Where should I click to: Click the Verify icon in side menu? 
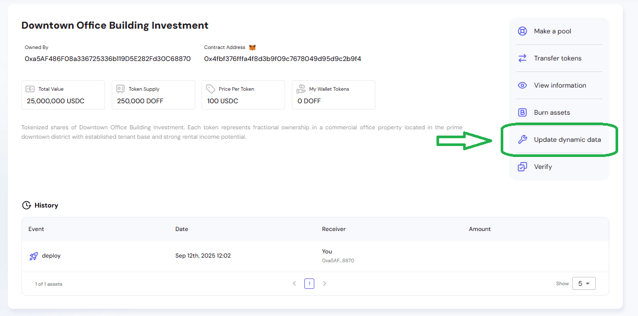coord(522,167)
